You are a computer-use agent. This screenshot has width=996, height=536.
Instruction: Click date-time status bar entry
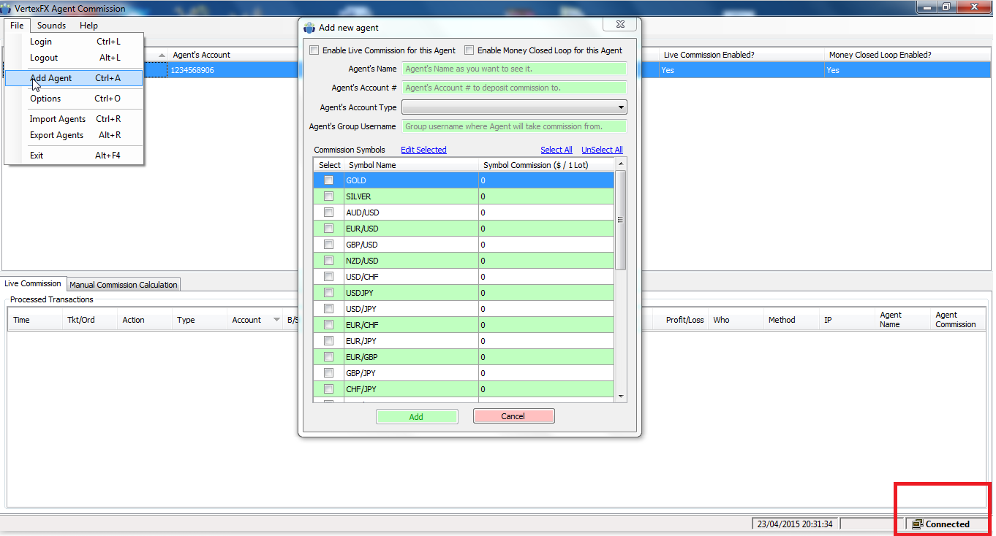[794, 524]
